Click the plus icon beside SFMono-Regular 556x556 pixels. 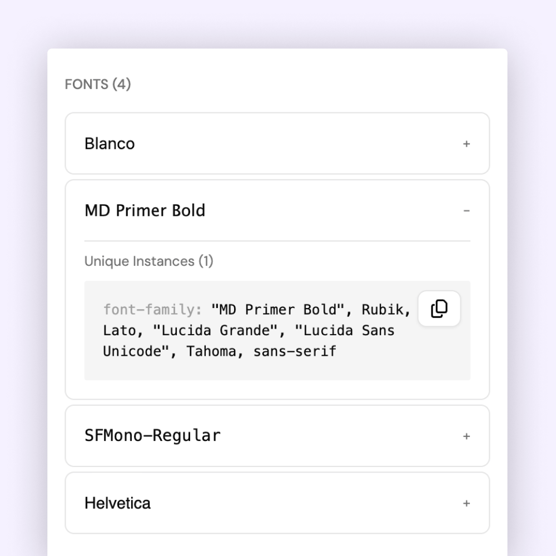(x=466, y=436)
